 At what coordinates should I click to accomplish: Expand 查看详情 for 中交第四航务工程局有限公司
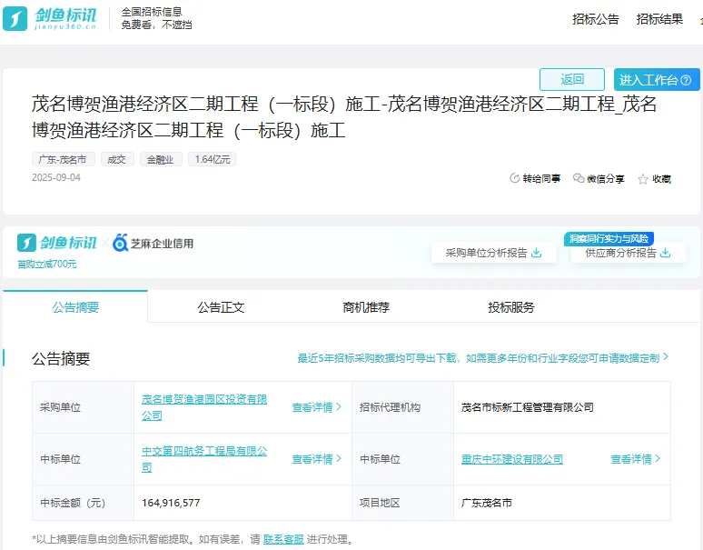pos(316,459)
